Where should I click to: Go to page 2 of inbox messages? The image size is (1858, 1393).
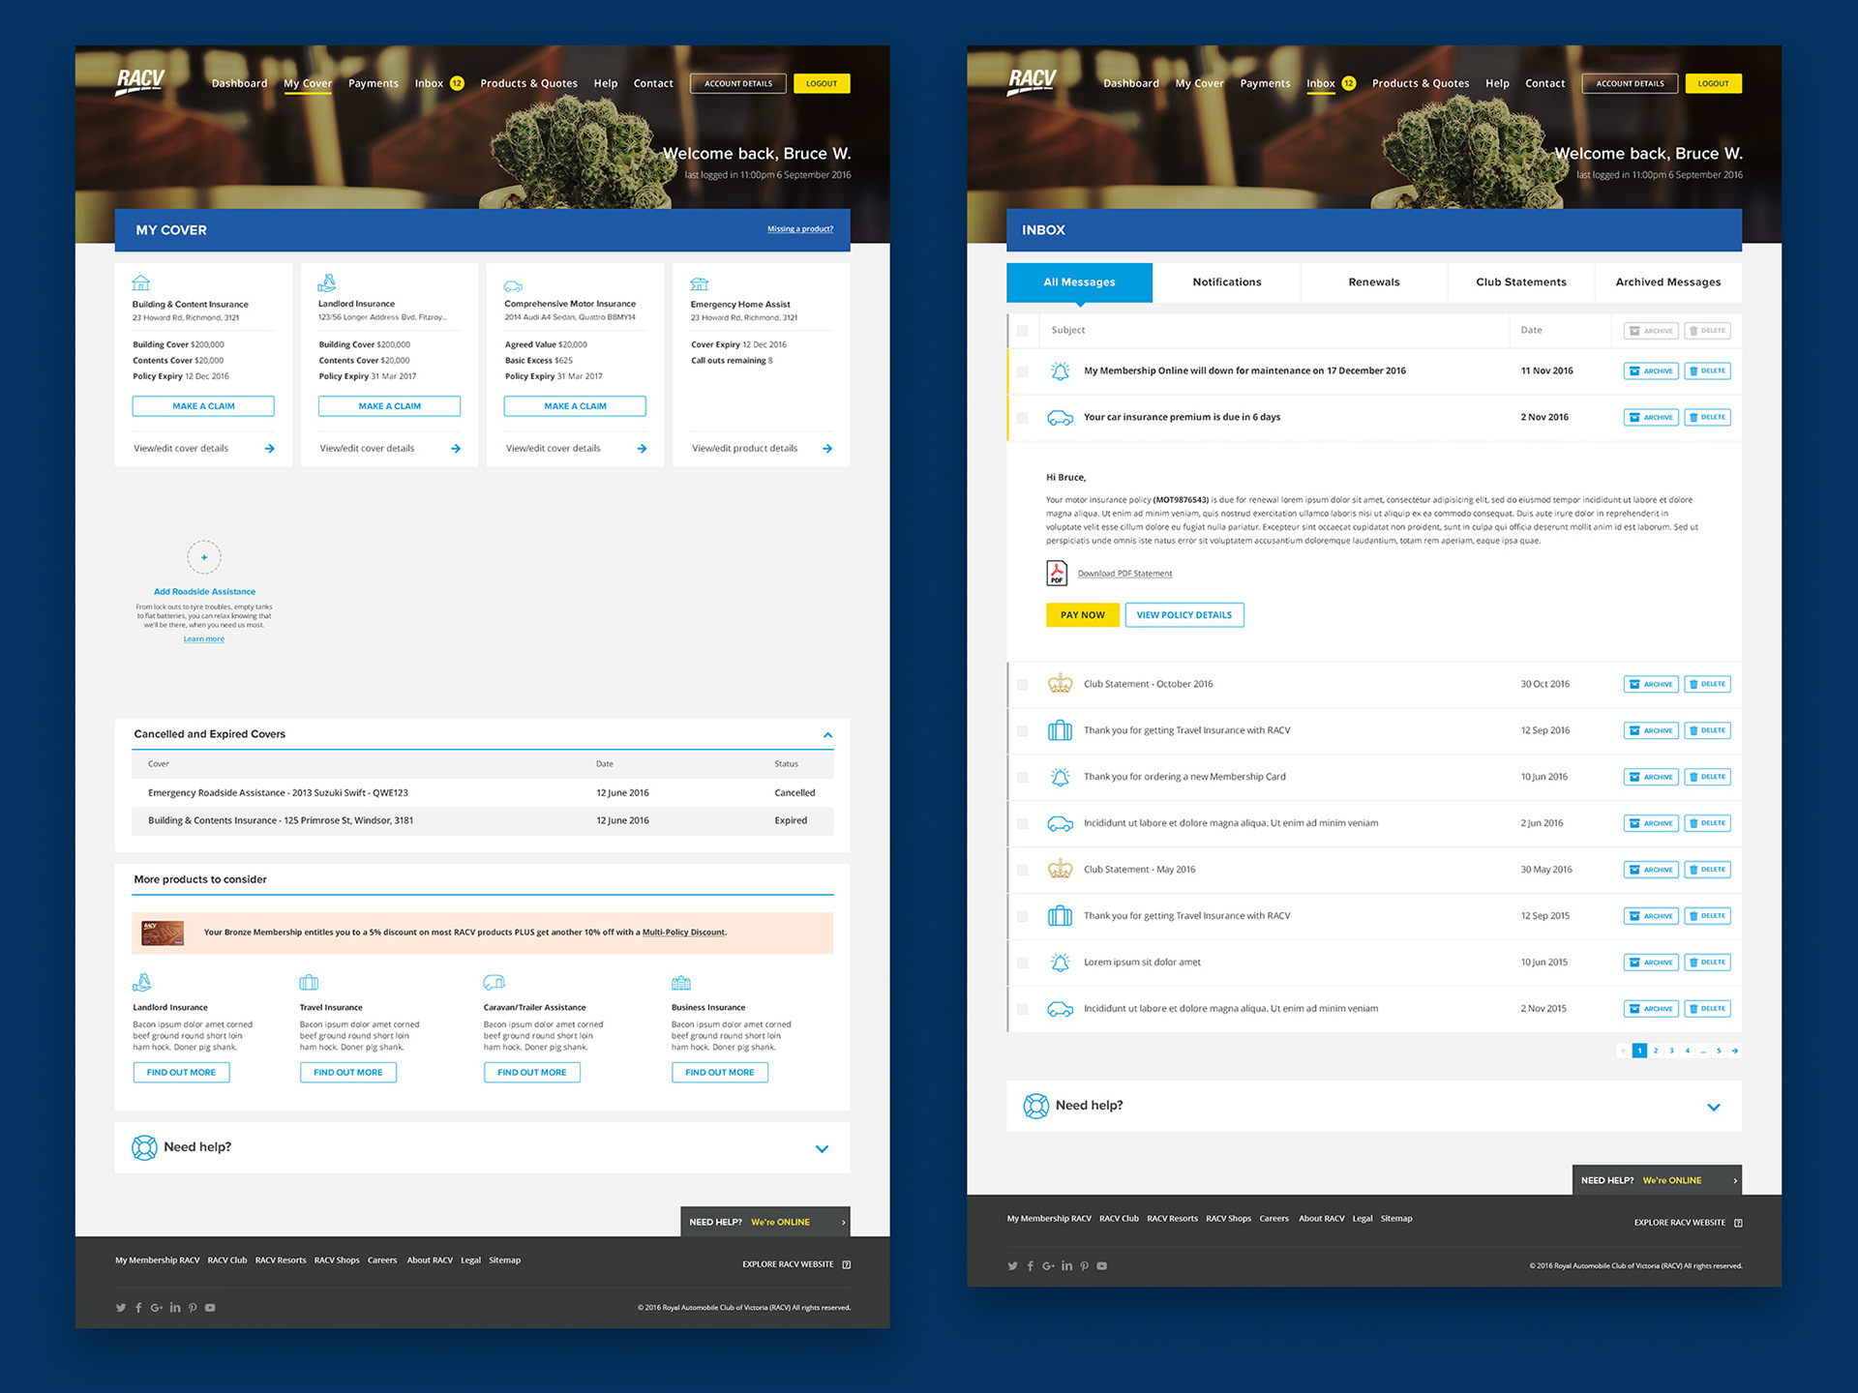(1655, 1051)
